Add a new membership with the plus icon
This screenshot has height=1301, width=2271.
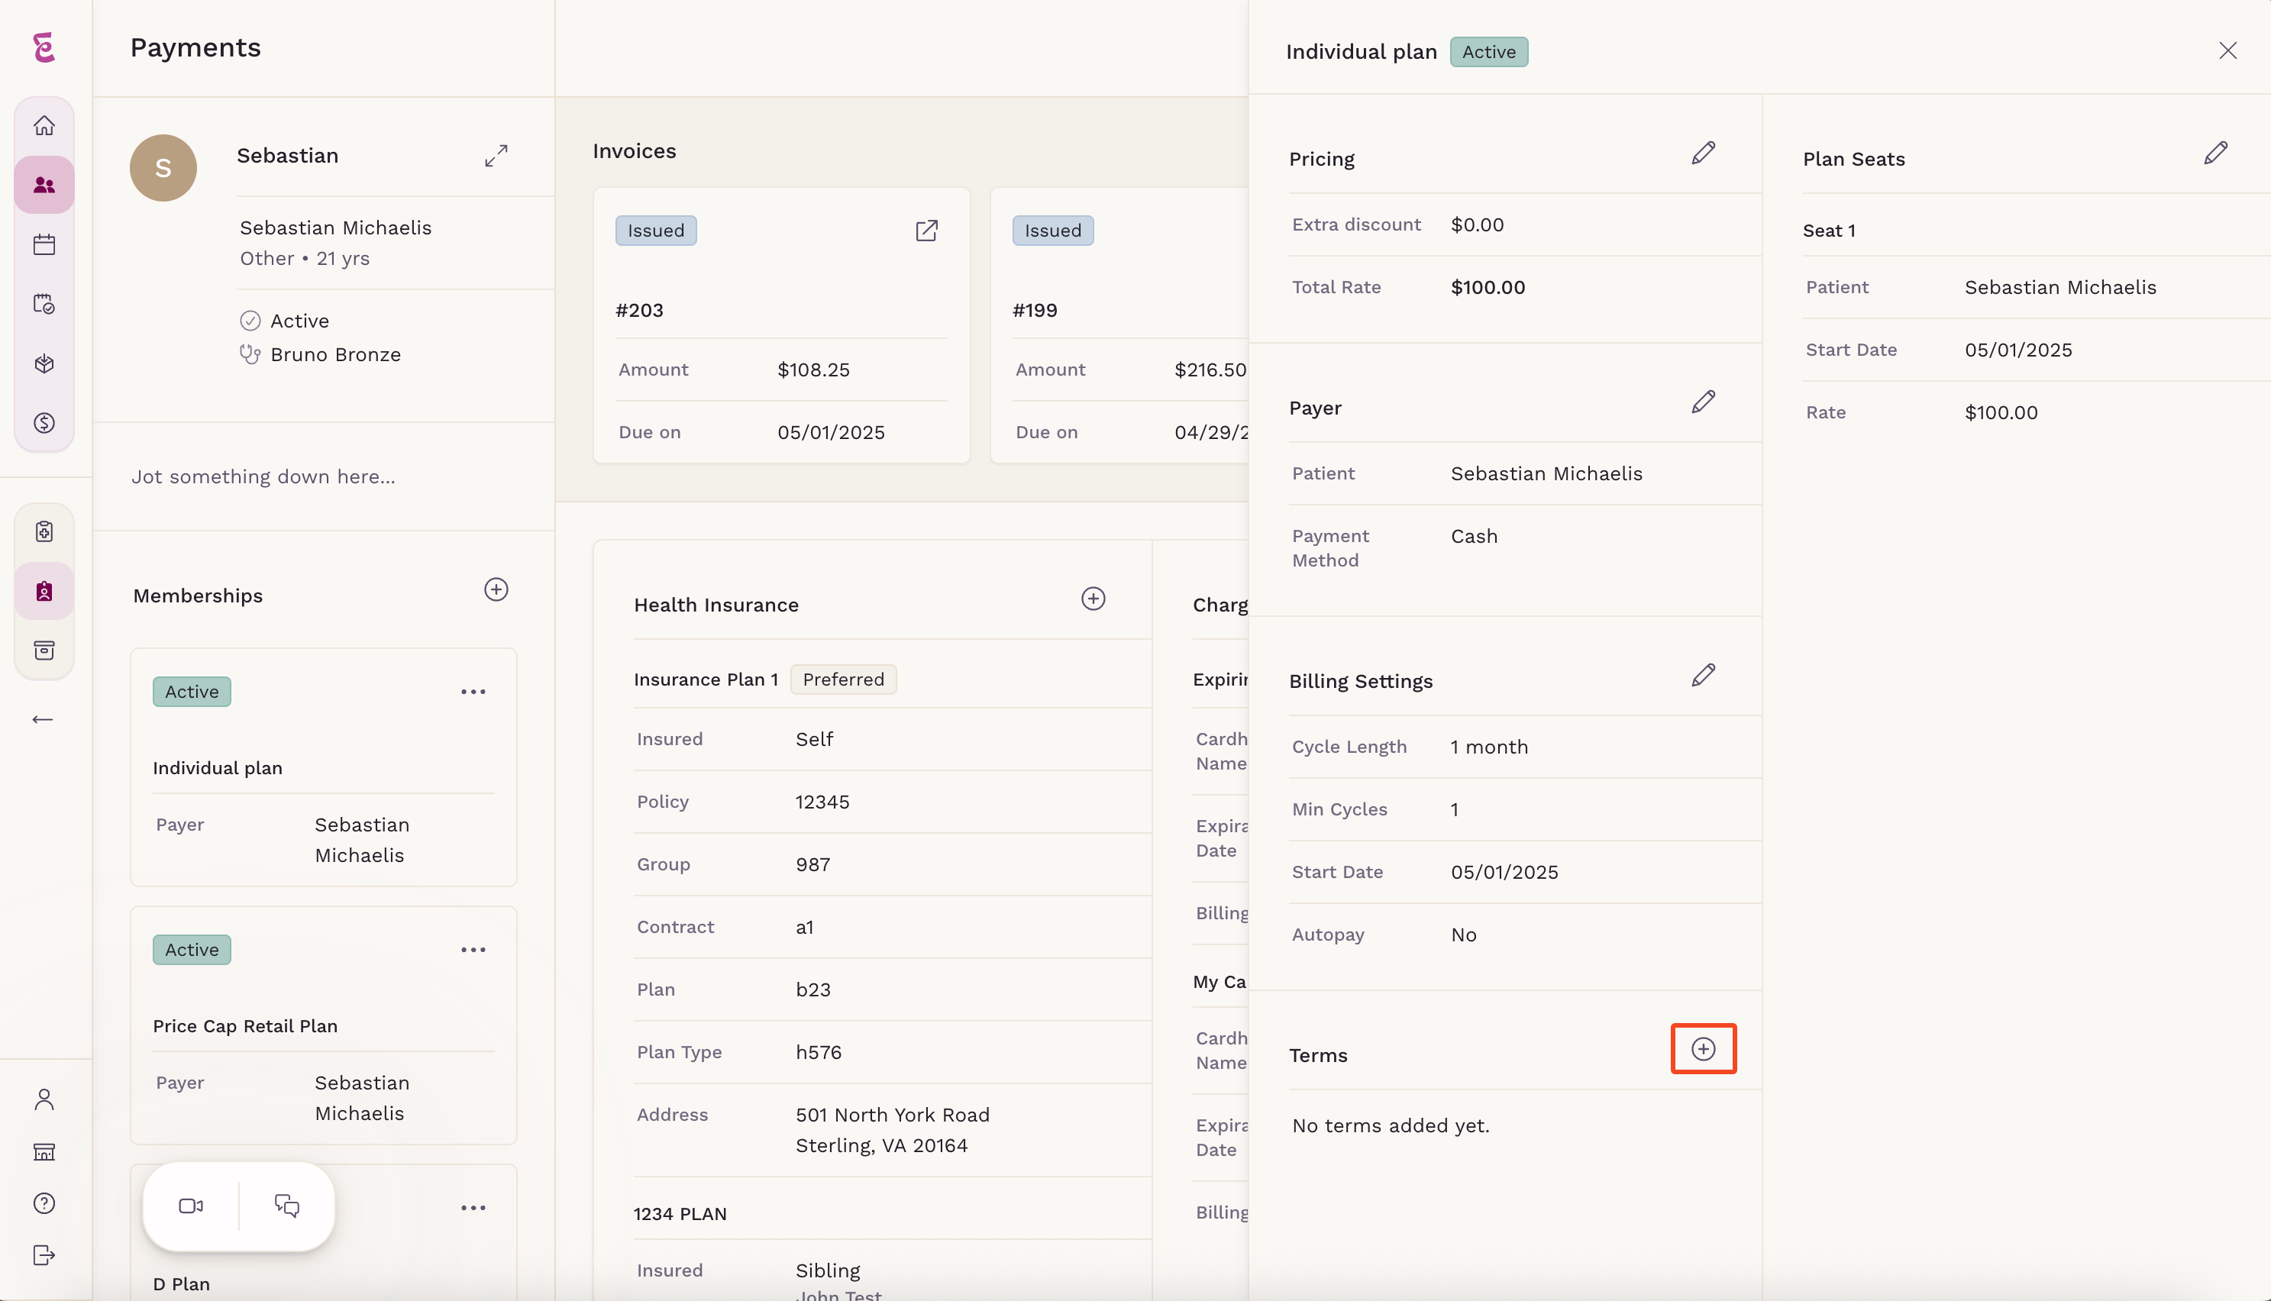click(x=496, y=589)
